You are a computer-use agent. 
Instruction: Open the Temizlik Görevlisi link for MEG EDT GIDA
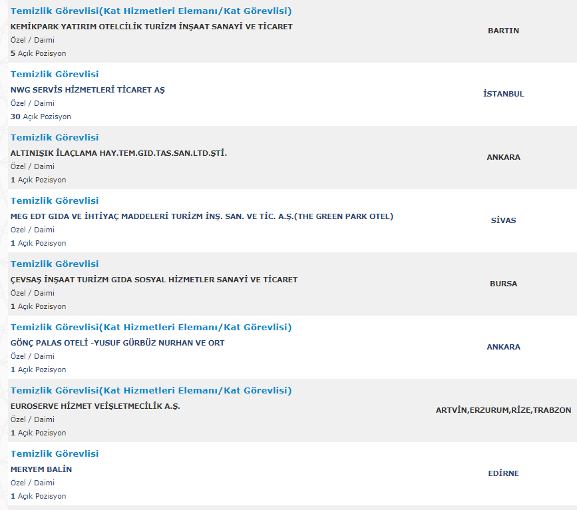(55, 200)
